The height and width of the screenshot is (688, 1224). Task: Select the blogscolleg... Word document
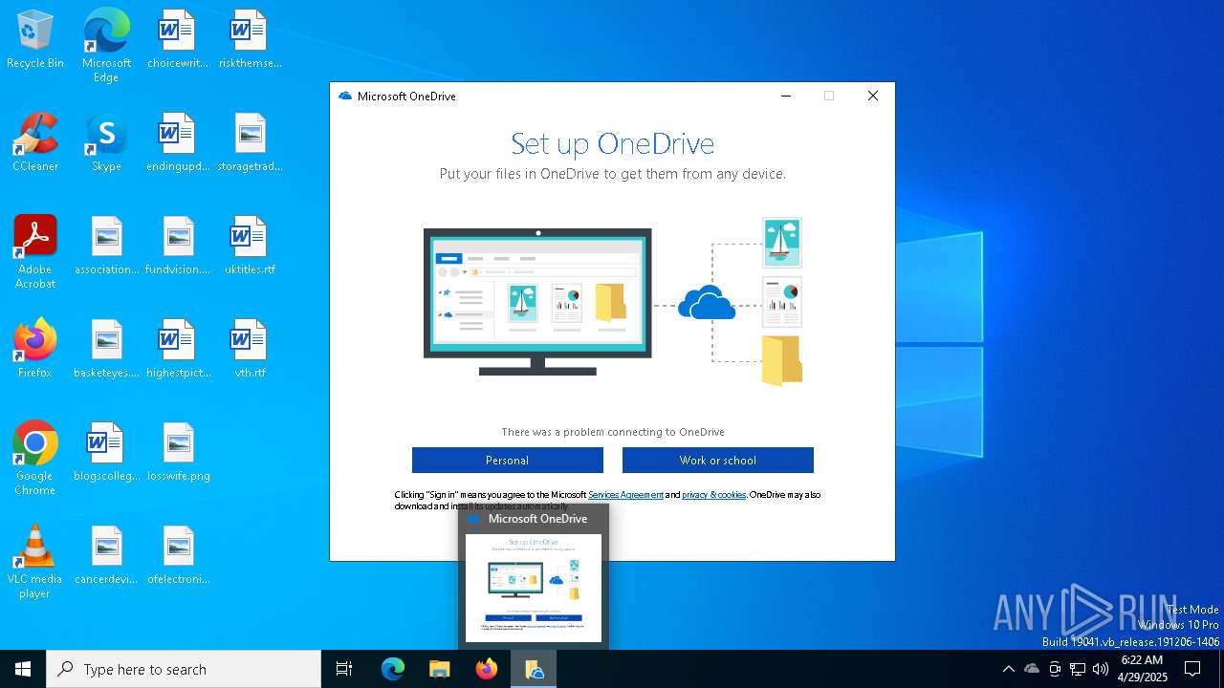click(106, 453)
